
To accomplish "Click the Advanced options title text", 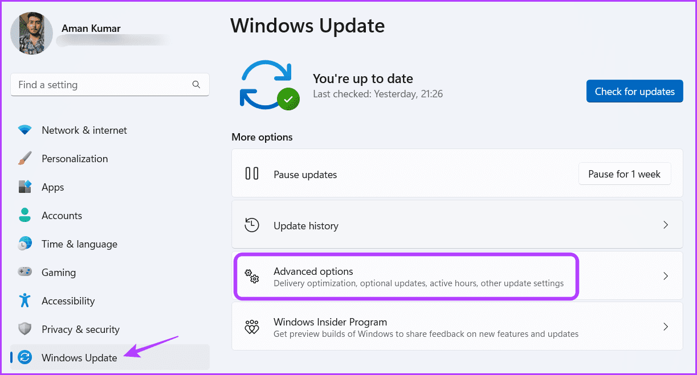I will tap(313, 271).
